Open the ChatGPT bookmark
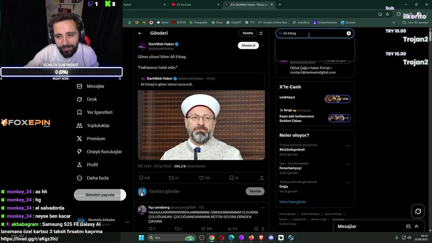This screenshot has height=243, width=432. tap(234, 23)
